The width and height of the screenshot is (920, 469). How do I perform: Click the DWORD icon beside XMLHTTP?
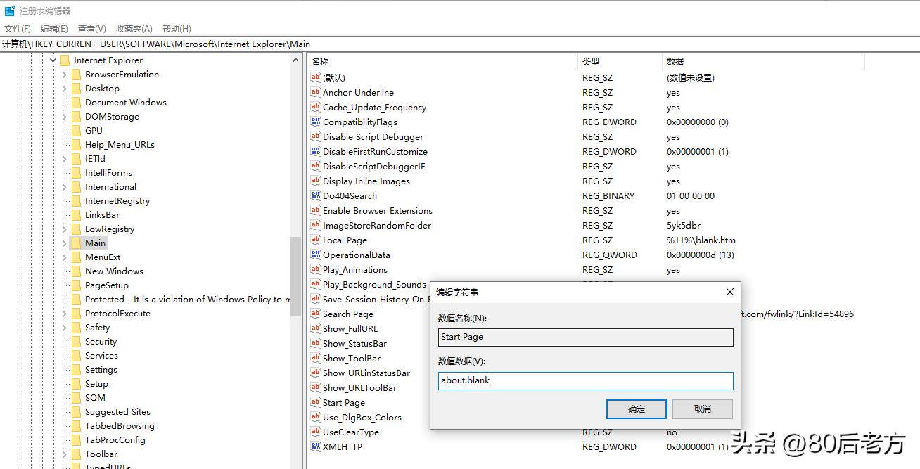(316, 446)
